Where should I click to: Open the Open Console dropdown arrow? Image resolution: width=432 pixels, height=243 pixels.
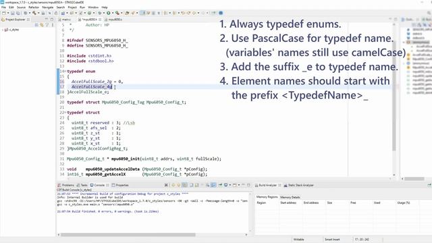tap(239, 185)
